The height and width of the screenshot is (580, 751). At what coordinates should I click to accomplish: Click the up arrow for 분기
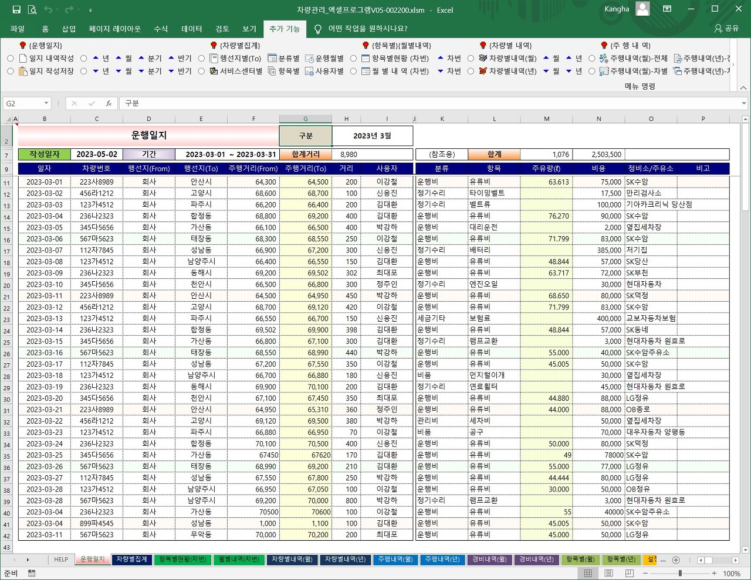click(x=141, y=58)
